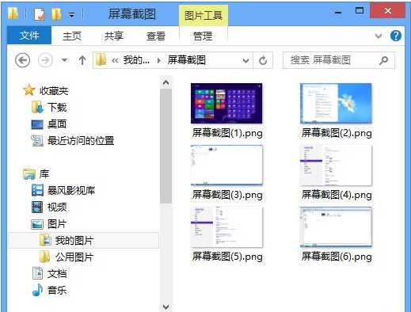Screen dimensions: 411x312
Task: Switch to the 查看 ribbon tab
Action: pyautogui.click(x=156, y=36)
